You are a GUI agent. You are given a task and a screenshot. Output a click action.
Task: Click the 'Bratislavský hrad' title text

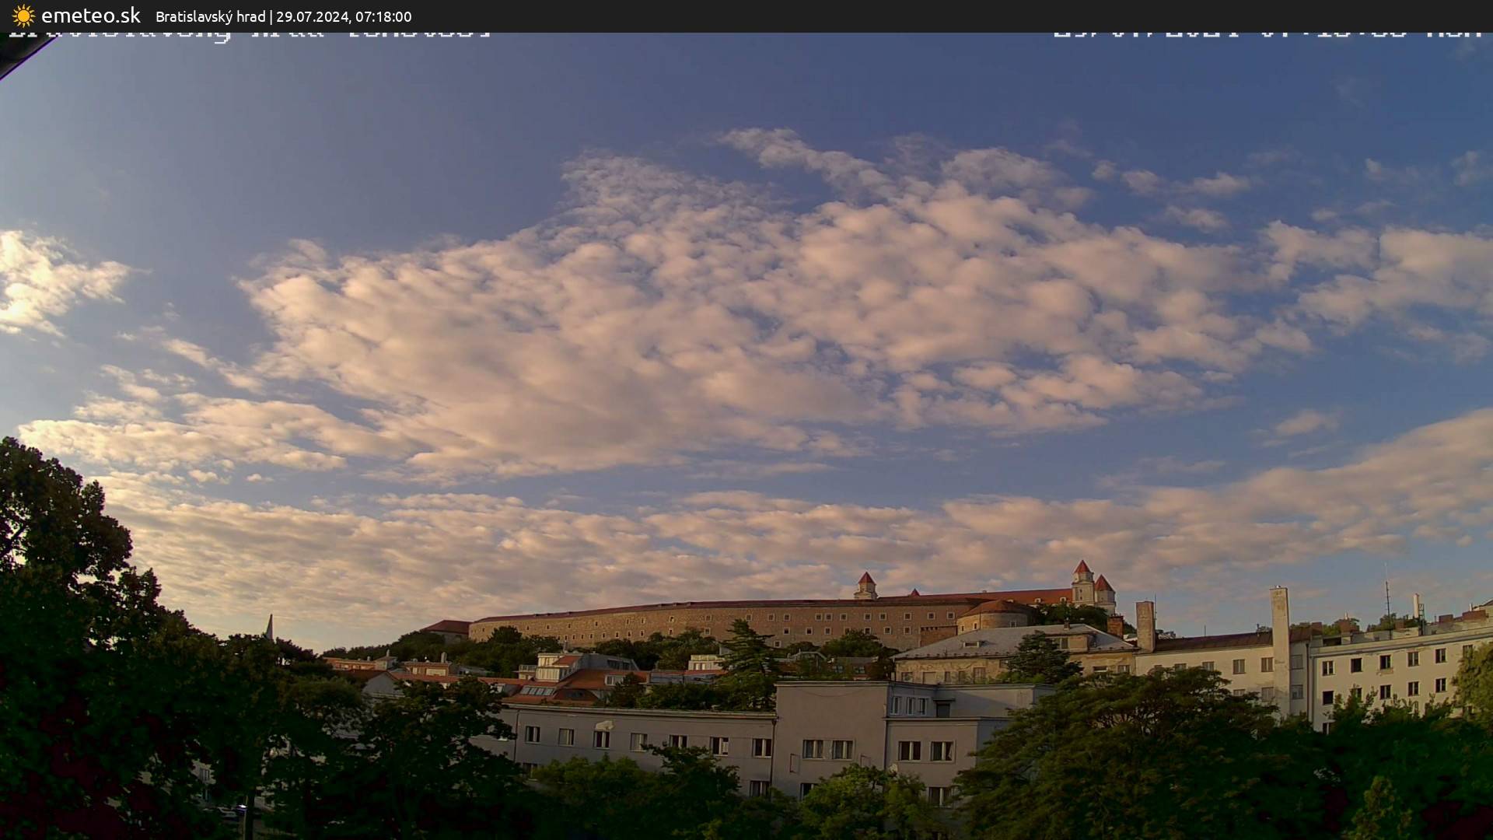click(210, 16)
